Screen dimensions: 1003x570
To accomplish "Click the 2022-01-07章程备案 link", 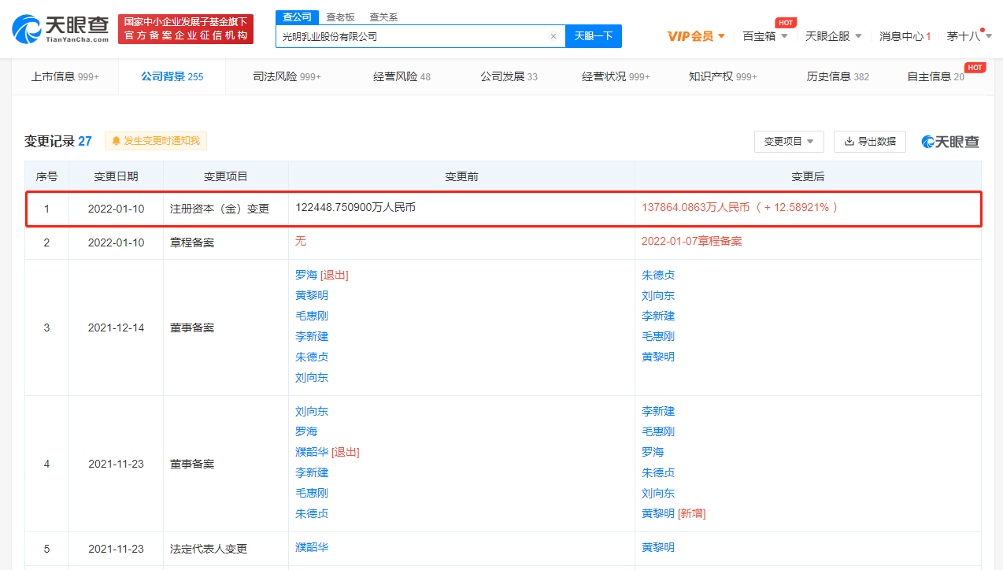I will (x=691, y=242).
